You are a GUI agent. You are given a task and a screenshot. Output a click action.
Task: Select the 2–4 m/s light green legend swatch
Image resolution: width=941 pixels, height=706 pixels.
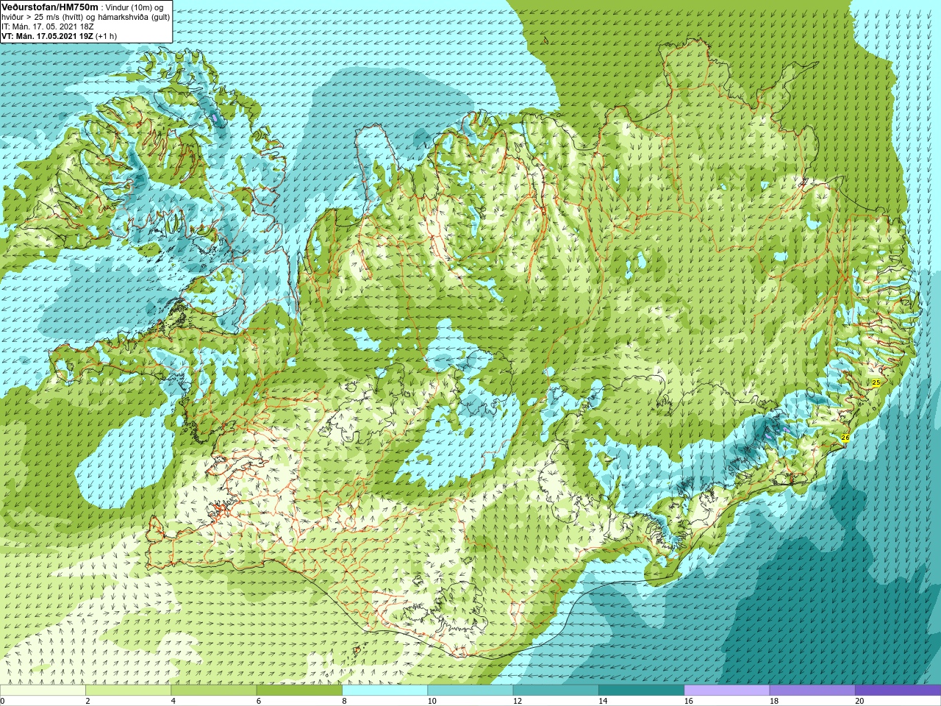click(x=128, y=691)
